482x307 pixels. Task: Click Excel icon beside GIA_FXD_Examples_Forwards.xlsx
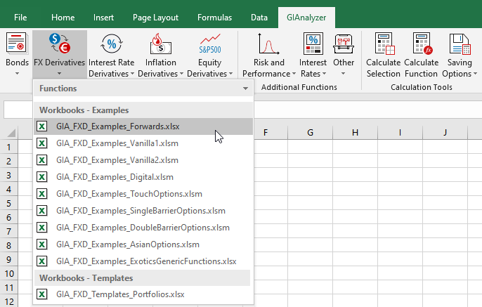pos(42,126)
